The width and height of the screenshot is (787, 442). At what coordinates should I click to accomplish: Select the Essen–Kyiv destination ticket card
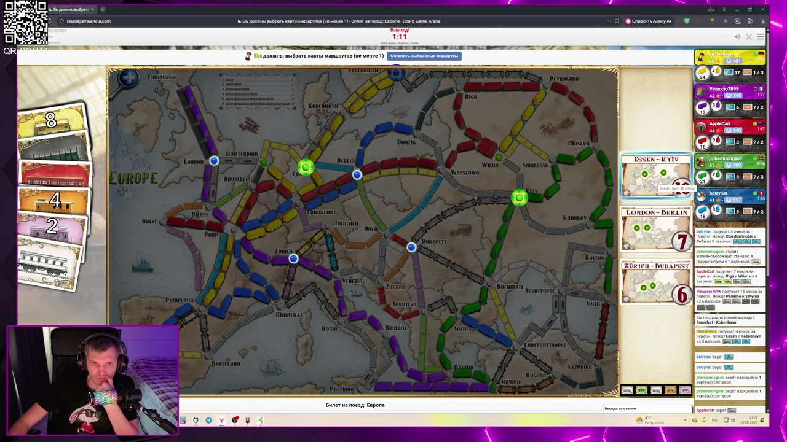pos(656,176)
